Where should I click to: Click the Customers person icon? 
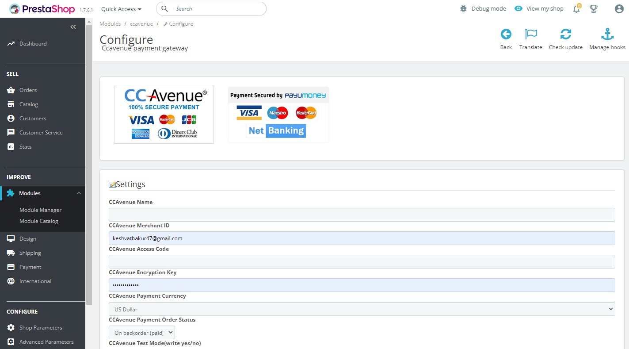pos(11,119)
